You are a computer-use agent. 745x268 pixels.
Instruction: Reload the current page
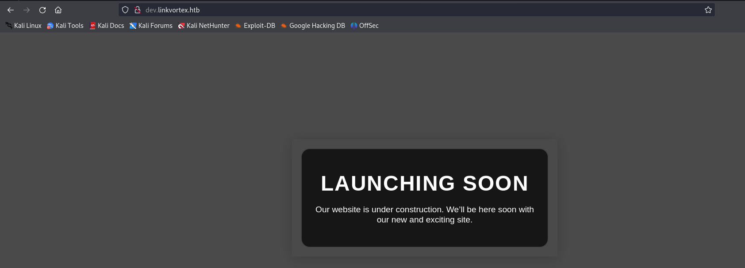(42, 10)
